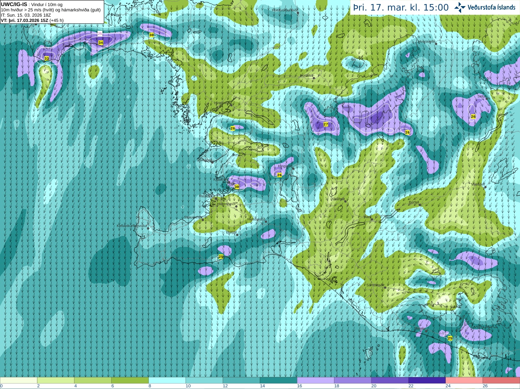Select the Skálholt station label
This screenshot has height=389, width=520.
338,199
